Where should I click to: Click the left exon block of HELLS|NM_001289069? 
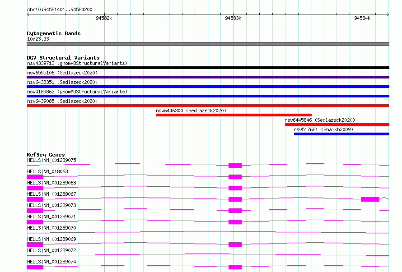tap(35, 244)
